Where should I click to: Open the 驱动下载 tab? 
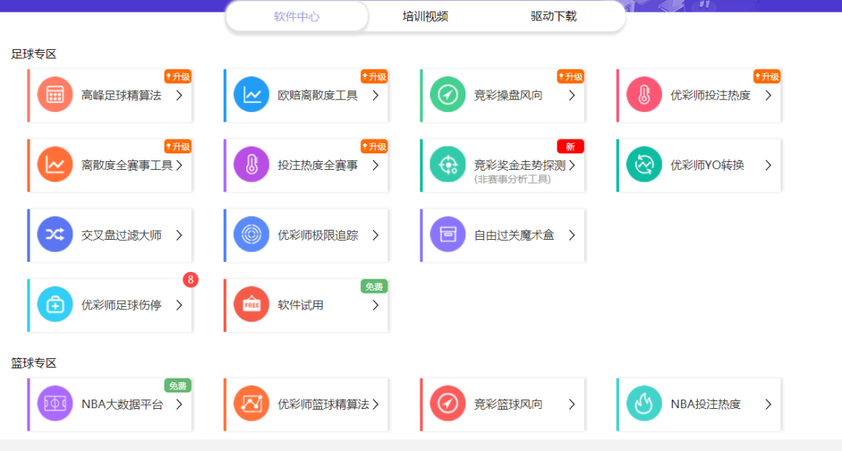point(554,16)
